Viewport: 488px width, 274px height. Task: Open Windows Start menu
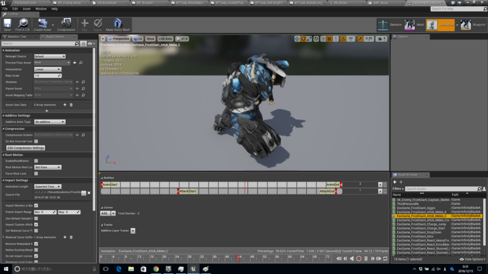[x=6, y=269]
